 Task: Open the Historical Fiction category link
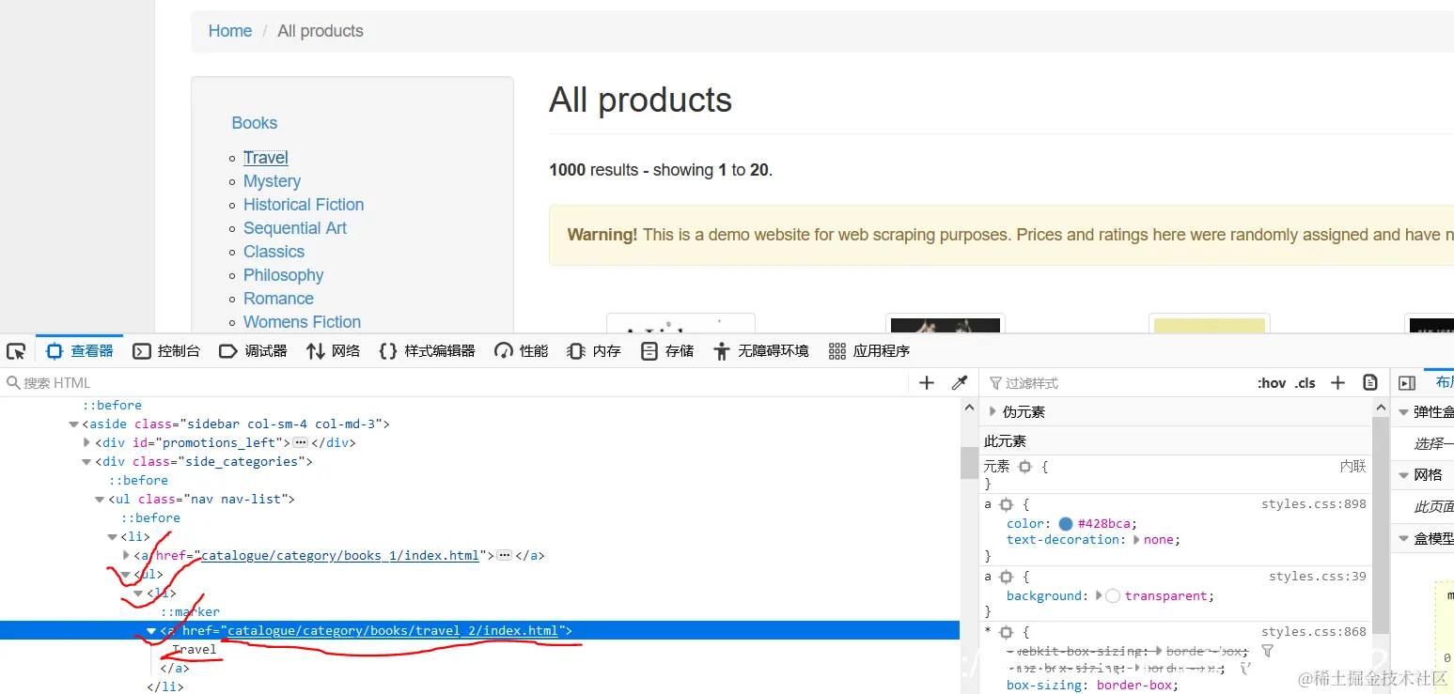(304, 205)
